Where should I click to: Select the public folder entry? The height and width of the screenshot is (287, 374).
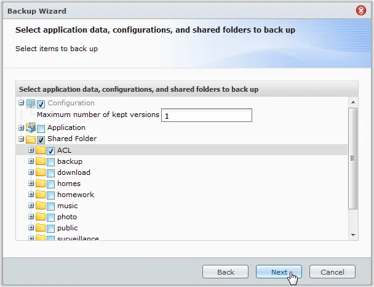(68, 228)
